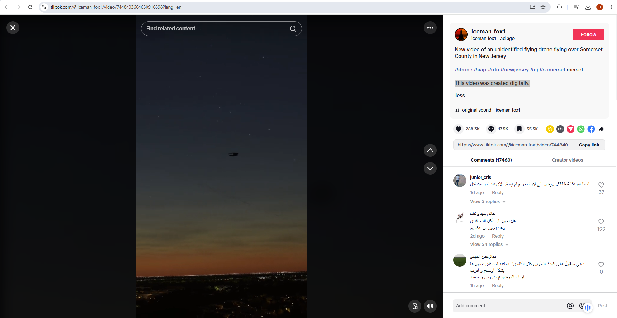
Task: Click the embed code icon
Action: click(x=560, y=129)
